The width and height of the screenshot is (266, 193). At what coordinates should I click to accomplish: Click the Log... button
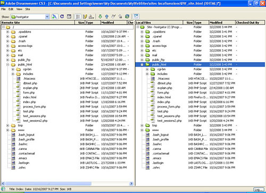point(259,189)
